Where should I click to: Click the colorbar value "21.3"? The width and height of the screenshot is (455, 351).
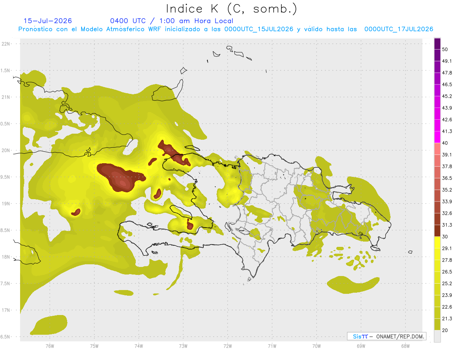click(447, 318)
